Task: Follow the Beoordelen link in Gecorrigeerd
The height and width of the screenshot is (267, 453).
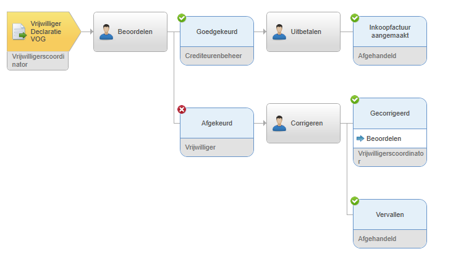Action: (384, 138)
